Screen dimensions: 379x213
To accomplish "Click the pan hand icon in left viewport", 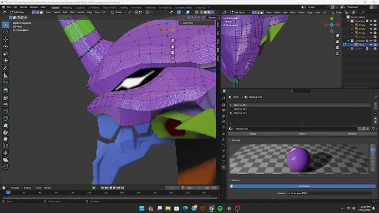I will tap(172, 46).
